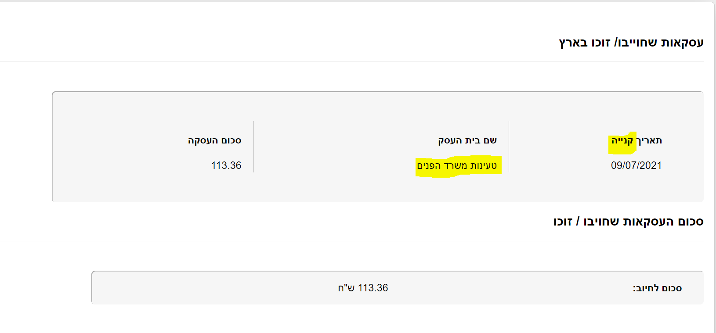Click the merchant name "טעינת משרד הפנים"
Image resolution: width=716 pixels, height=333 pixels.
click(457, 166)
